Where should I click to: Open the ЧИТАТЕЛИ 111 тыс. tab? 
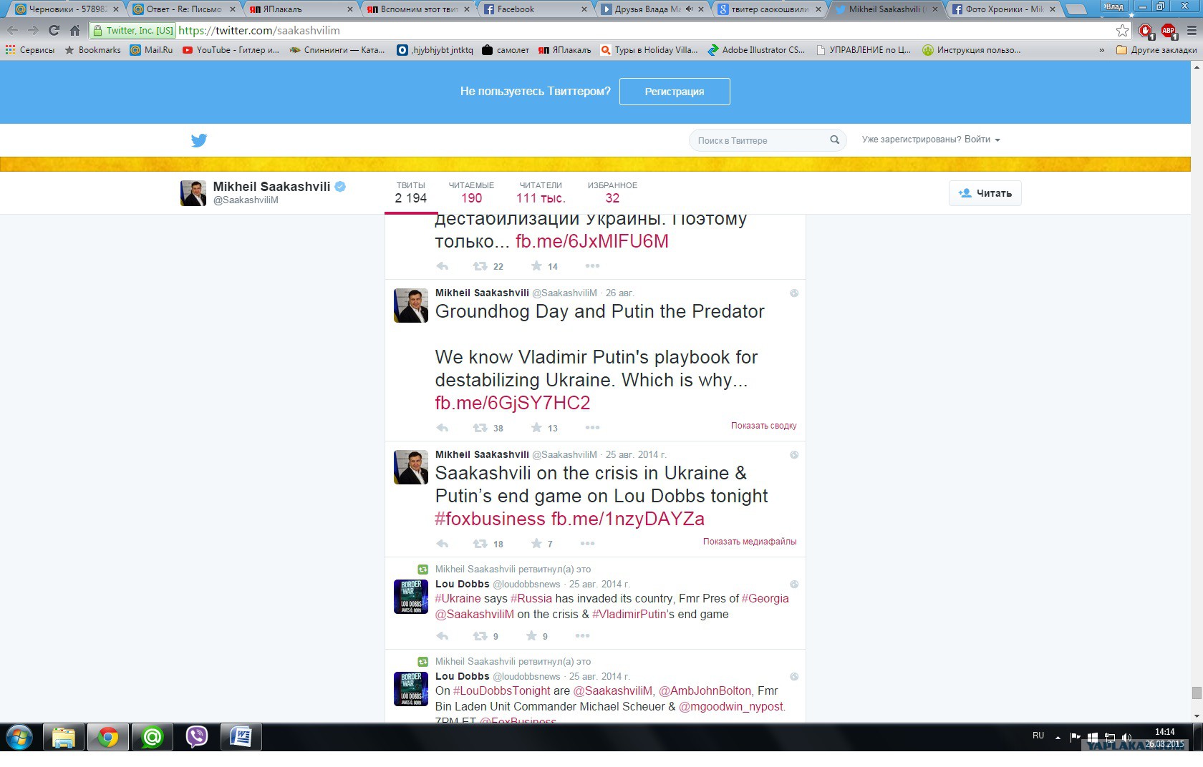(x=541, y=193)
